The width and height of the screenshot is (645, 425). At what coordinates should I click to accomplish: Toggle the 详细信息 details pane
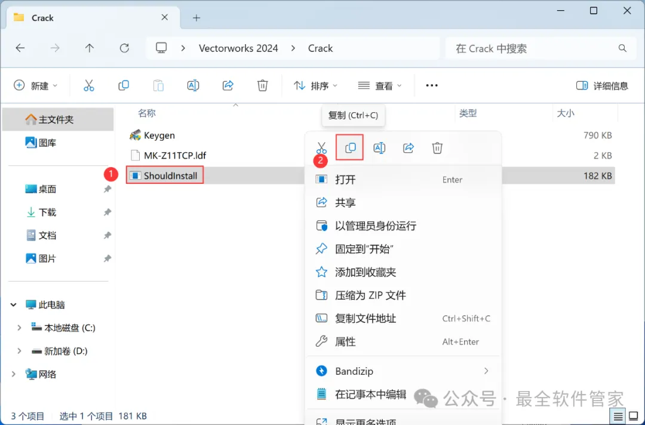pos(602,85)
